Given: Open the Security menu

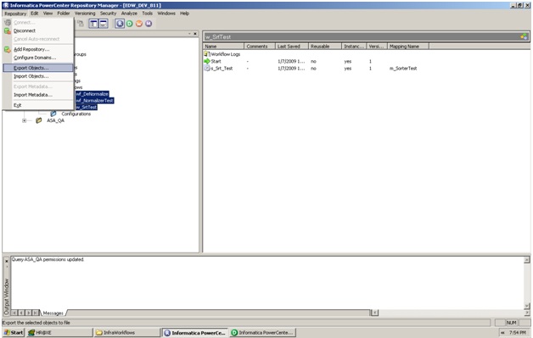Looking at the screenshot, I should (x=108, y=14).
